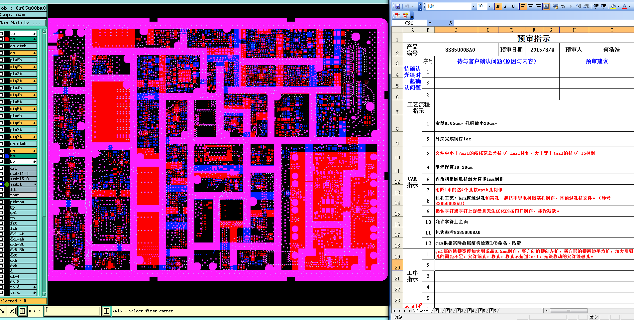Toggle Bold formatting in Excel

[x=498, y=6]
